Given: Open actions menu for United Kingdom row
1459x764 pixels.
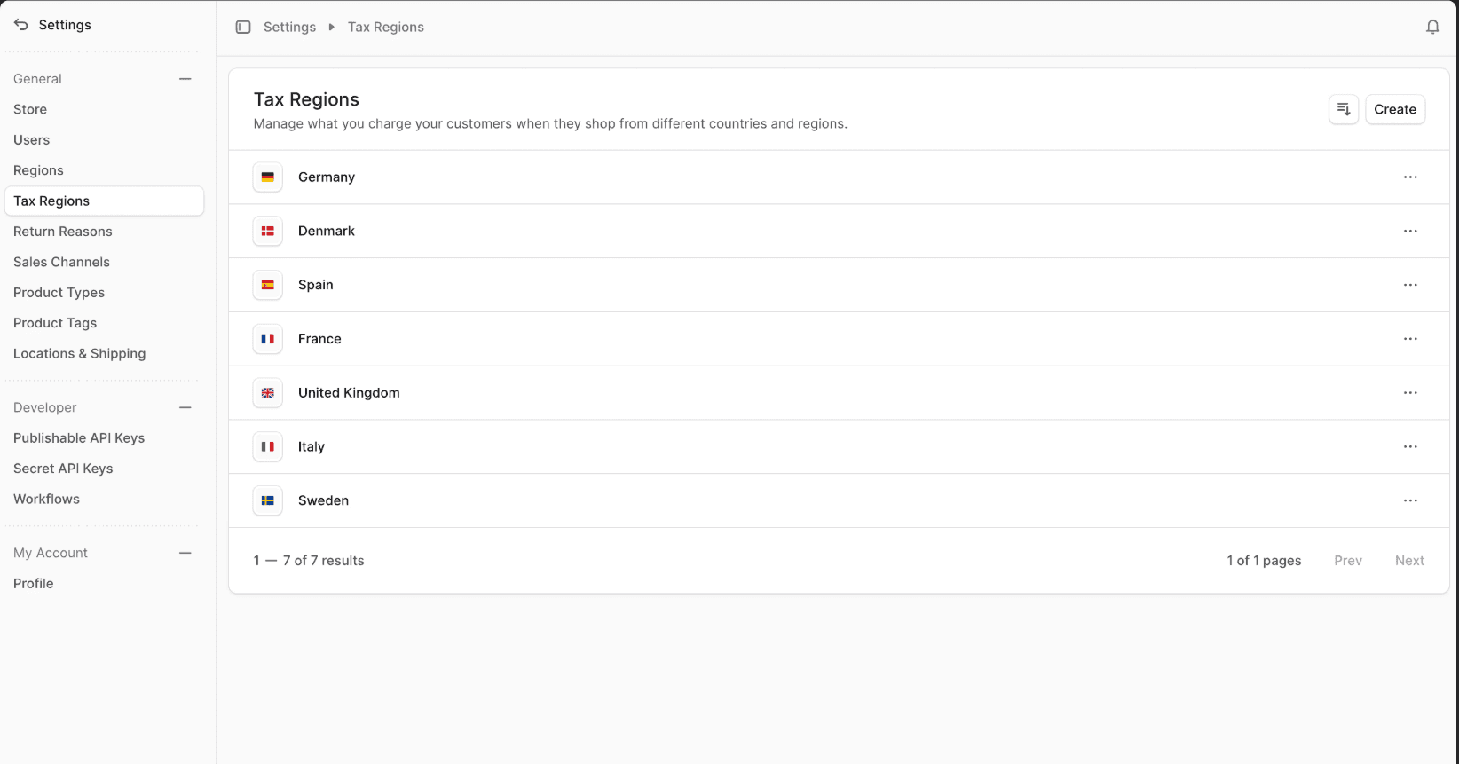Looking at the screenshot, I should tap(1410, 393).
